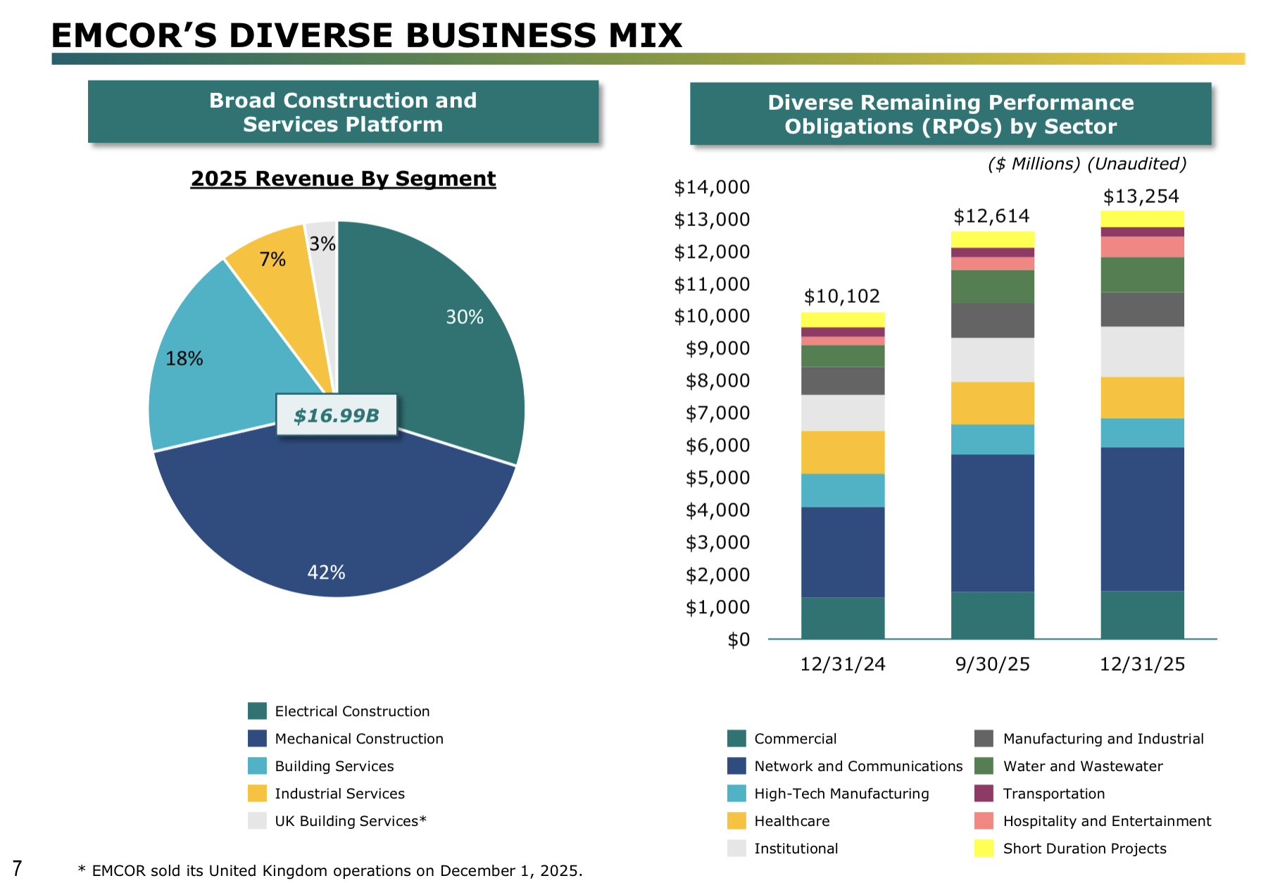Click the "$13,254" bar total label
Viewport: 1280px width, 883px height.
tap(1141, 196)
